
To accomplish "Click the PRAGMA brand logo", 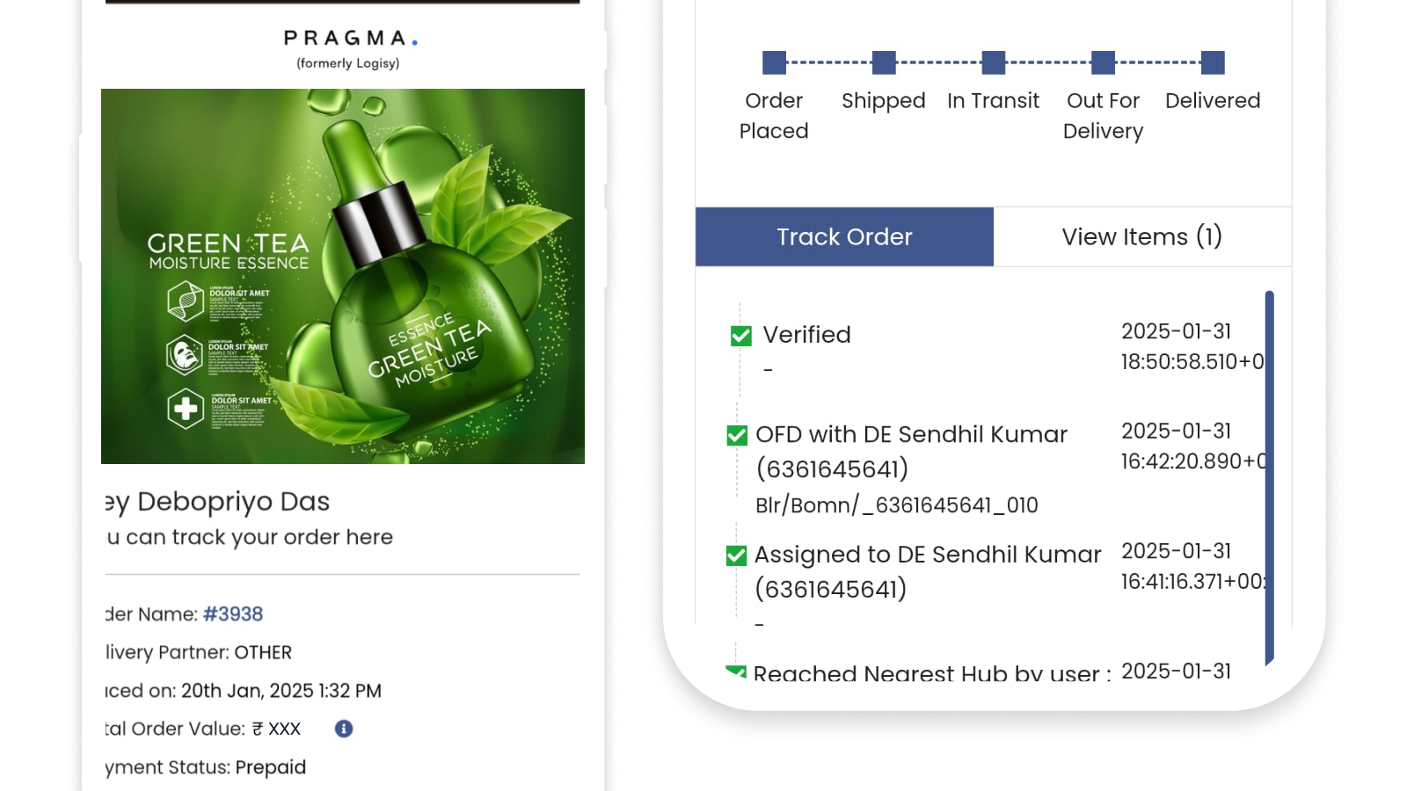I will [x=348, y=39].
